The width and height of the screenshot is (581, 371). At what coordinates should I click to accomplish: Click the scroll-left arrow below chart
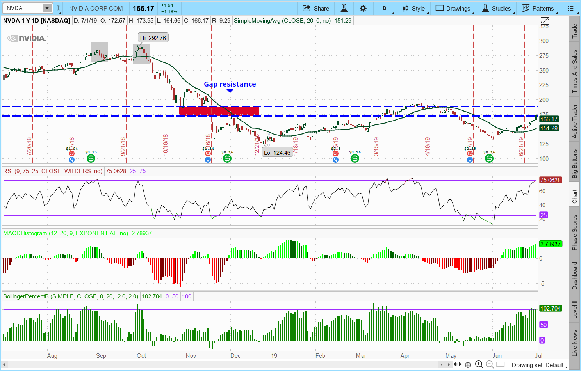coord(442,365)
